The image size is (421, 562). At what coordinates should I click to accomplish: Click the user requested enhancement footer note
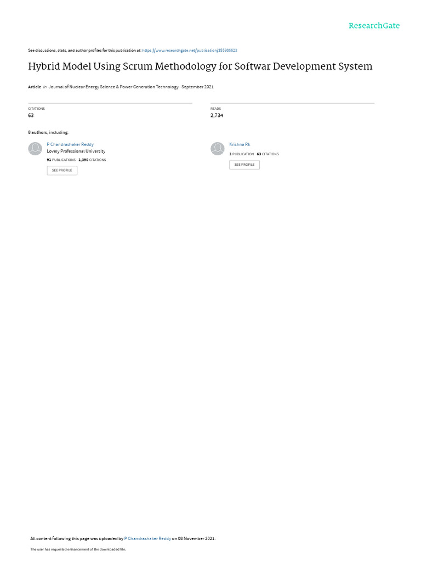[78, 549]
